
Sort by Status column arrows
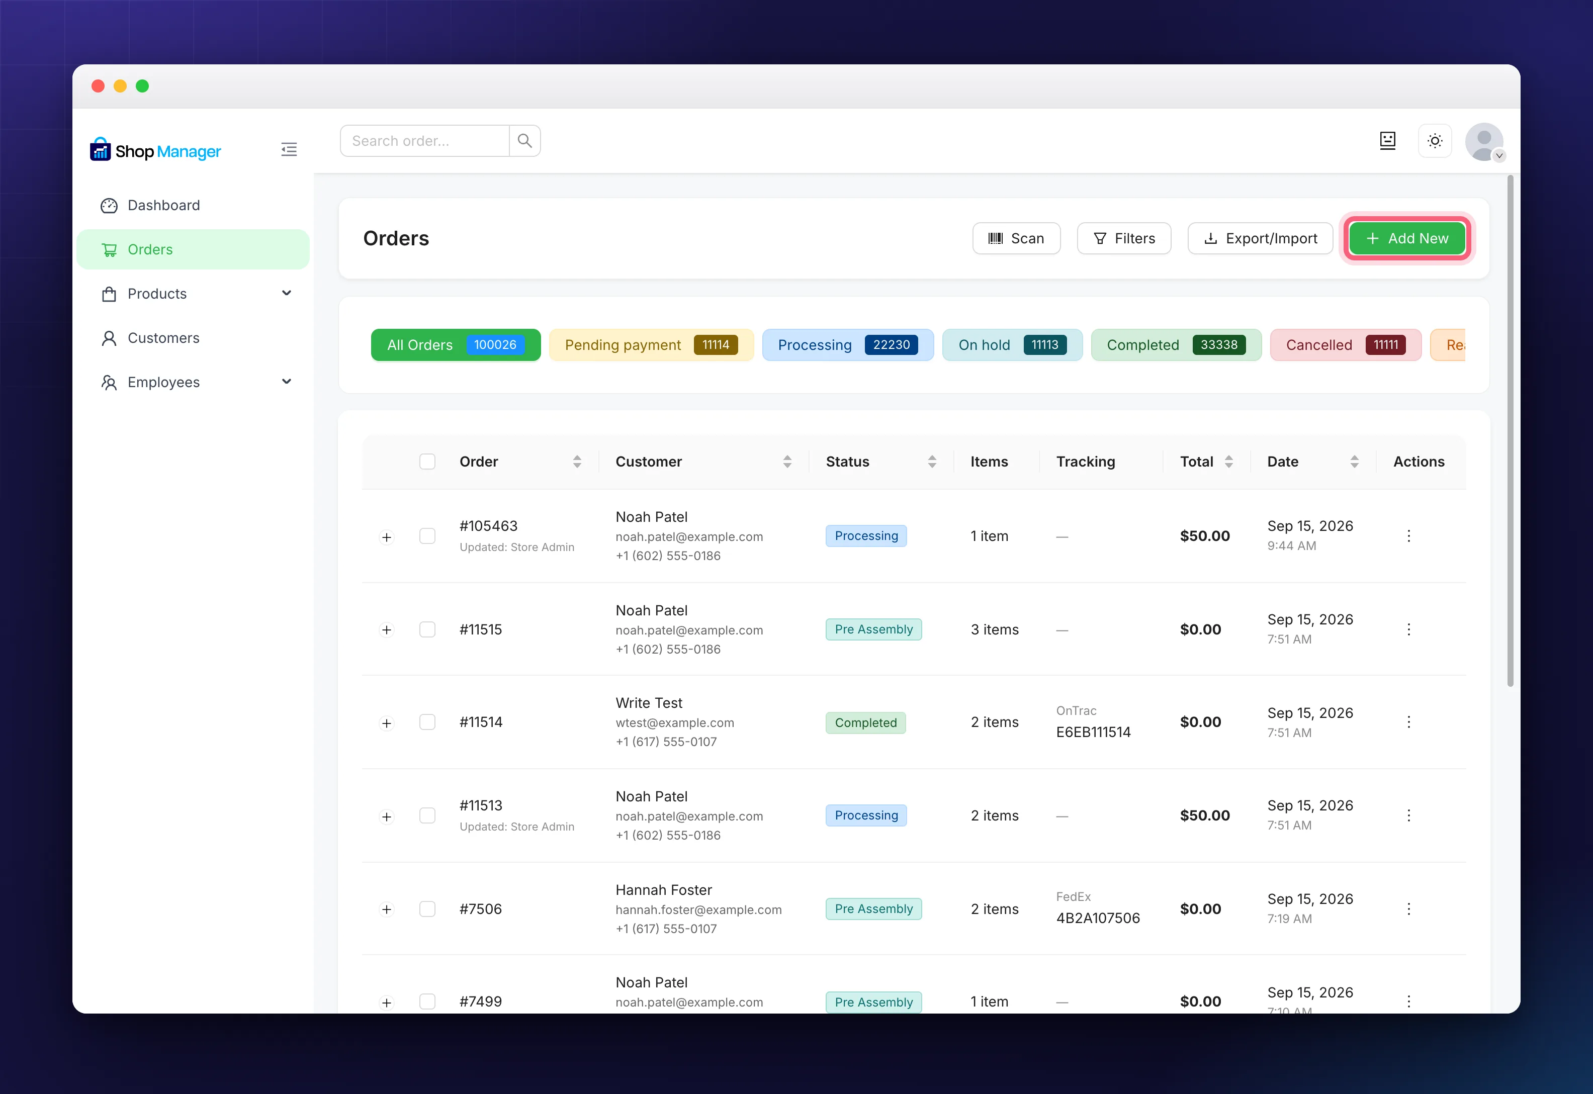pyautogui.click(x=932, y=462)
